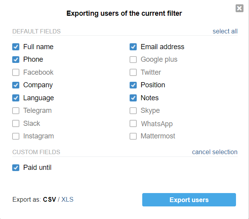Disable the Notes field checkbox

click(x=133, y=98)
